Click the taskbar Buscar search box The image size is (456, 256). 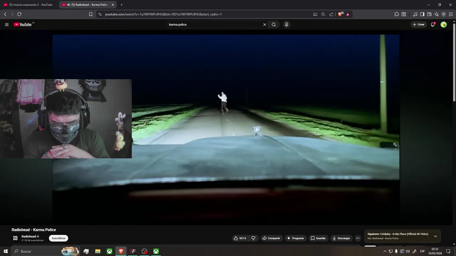(x=46, y=251)
